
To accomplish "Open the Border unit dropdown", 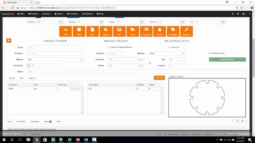I will 141,66.
